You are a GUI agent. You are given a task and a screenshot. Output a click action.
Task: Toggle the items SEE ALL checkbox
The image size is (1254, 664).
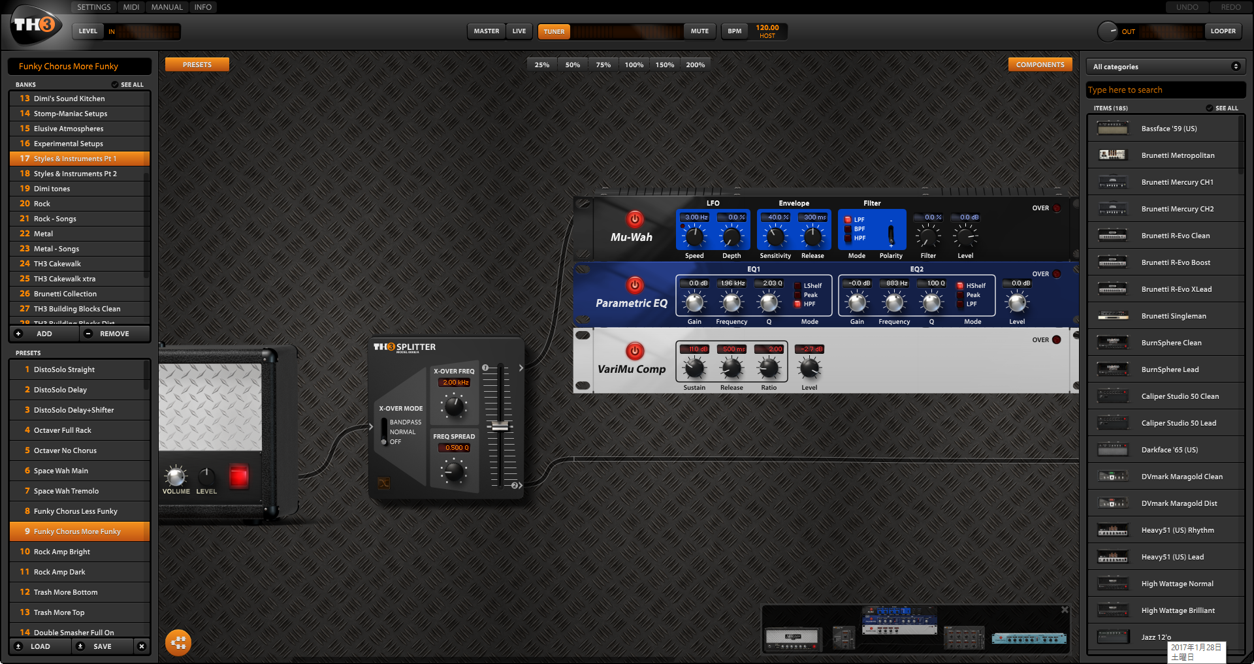click(x=1210, y=108)
